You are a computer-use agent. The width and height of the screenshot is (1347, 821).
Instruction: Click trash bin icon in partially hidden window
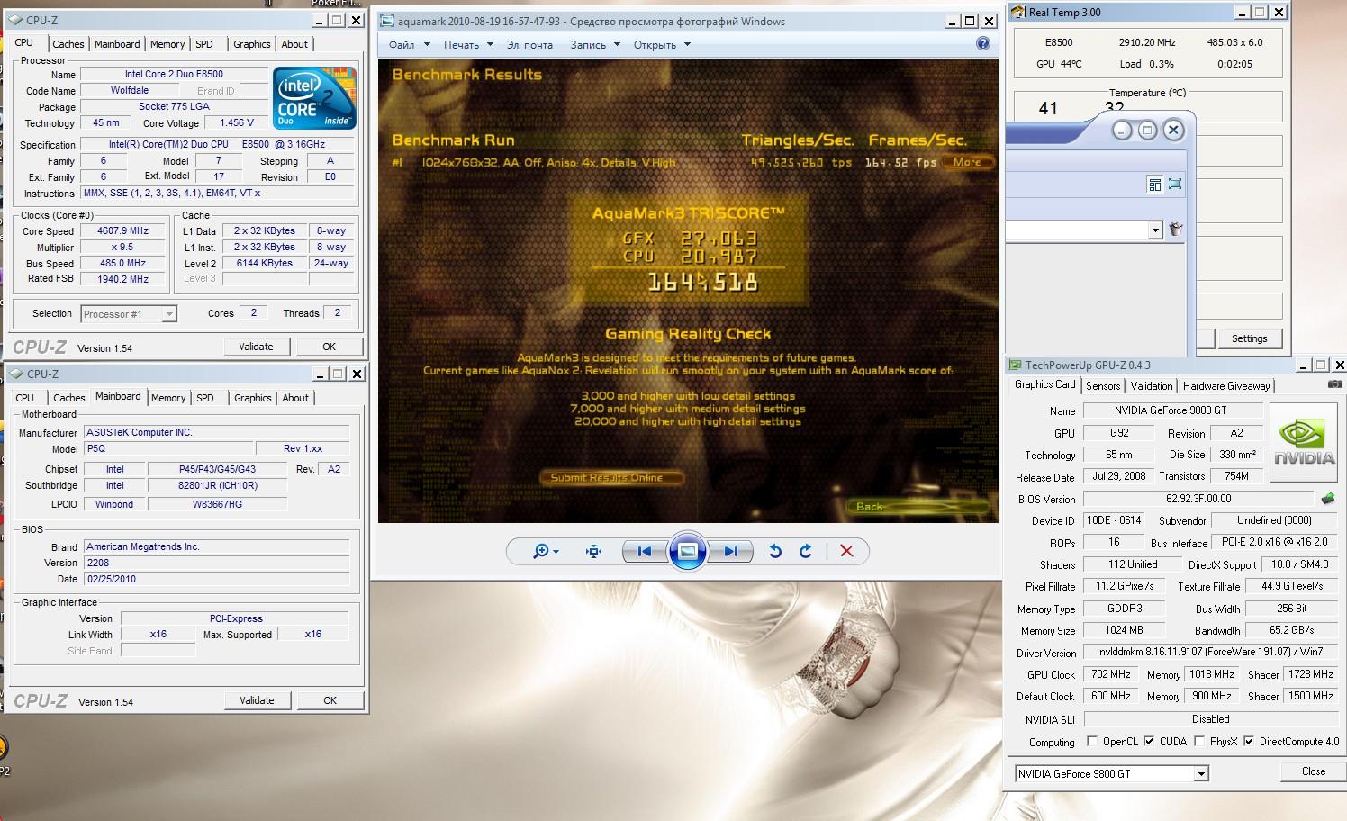pyautogui.click(x=1175, y=230)
